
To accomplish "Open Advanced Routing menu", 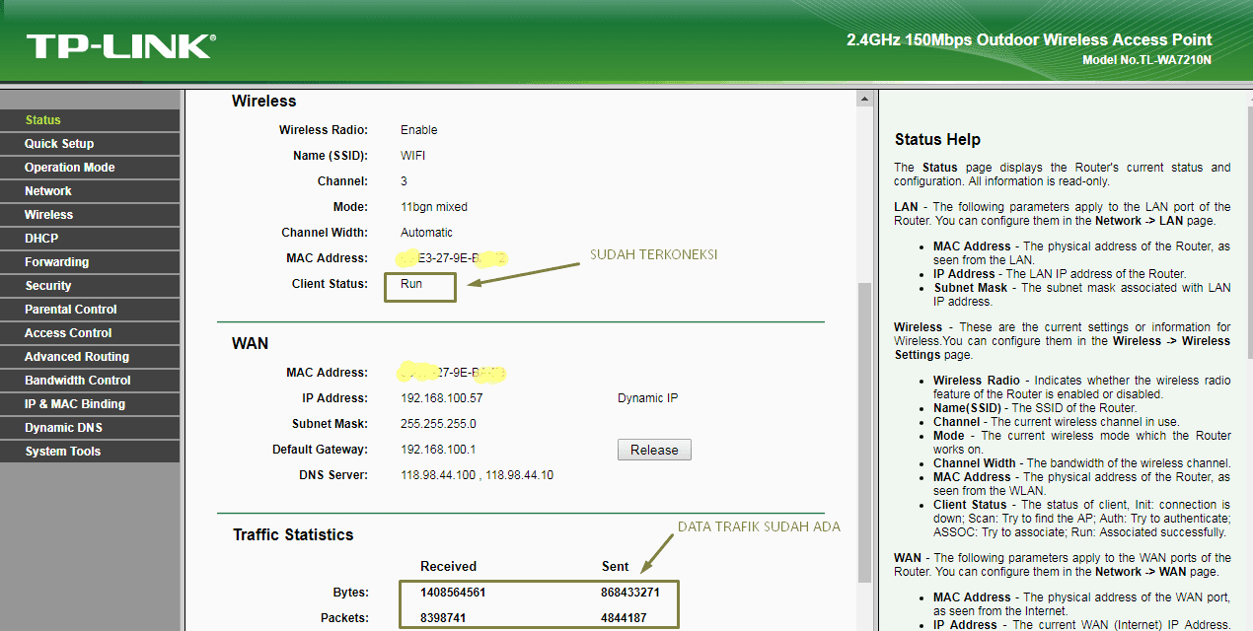I will 90,357.
